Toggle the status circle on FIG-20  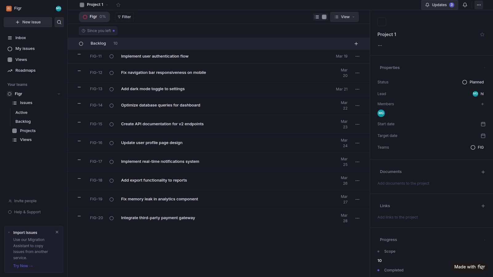pyautogui.click(x=111, y=218)
